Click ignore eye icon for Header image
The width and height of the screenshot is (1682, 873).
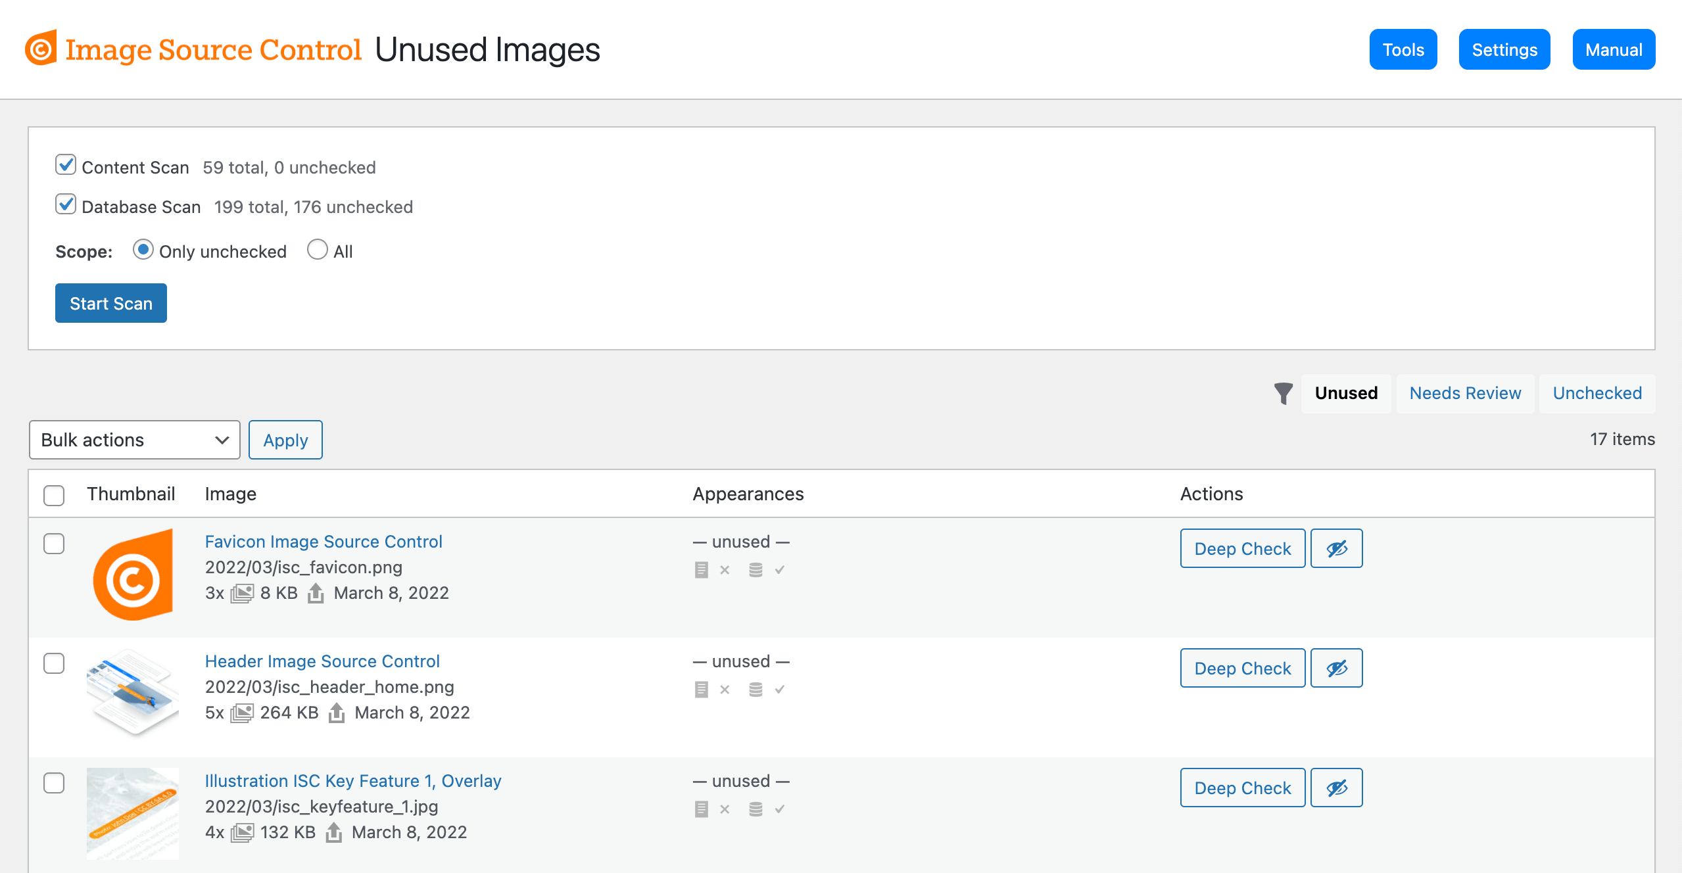(1336, 668)
